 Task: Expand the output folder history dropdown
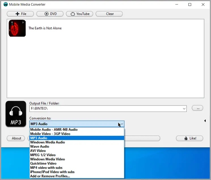click(184, 108)
